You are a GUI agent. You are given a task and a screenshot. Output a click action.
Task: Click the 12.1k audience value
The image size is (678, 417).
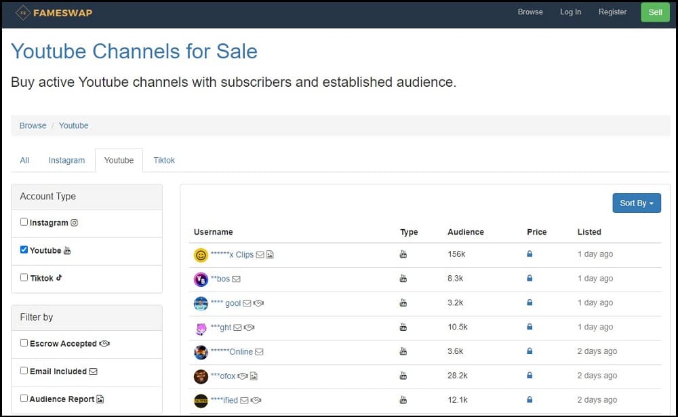(x=458, y=399)
